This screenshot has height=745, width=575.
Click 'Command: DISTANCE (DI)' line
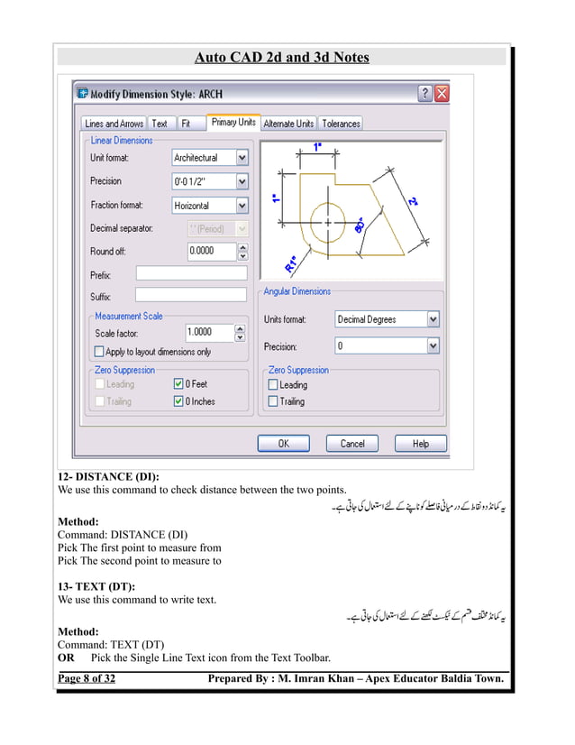point(123,535)
